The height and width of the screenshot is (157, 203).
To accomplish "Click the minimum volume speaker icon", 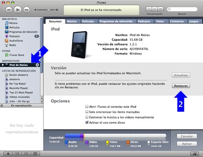I will 36,10.
